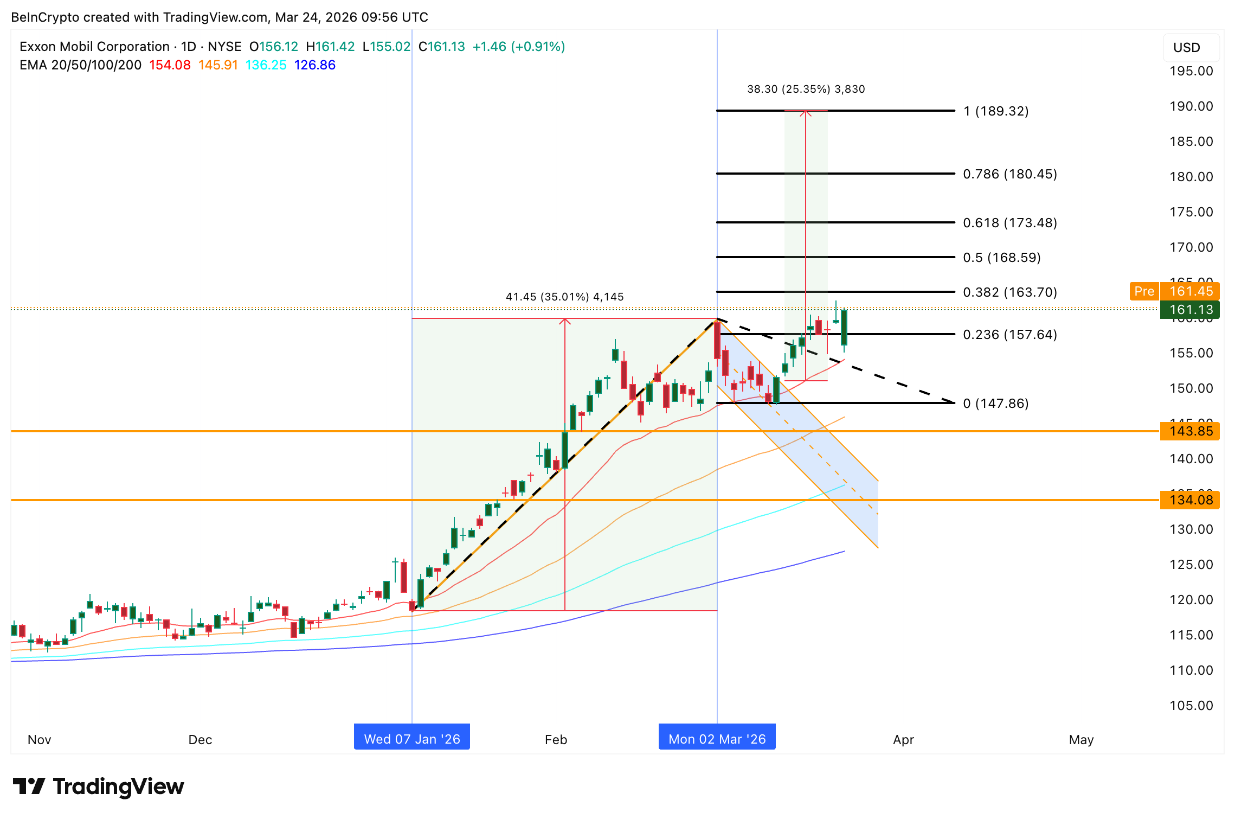The image size is (1235, 819).
Task: Click the EMA 20/50/100/200 indicator label
Action: pos(80,65)
